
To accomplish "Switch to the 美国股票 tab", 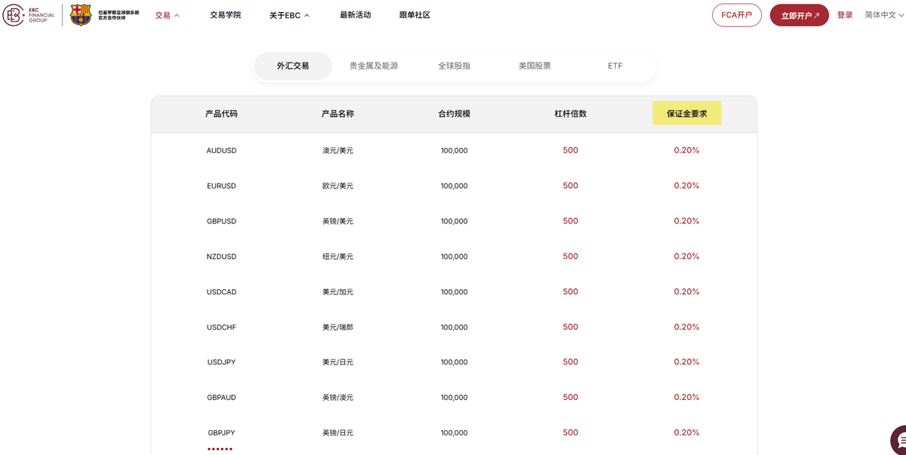I will click(534, 66).
